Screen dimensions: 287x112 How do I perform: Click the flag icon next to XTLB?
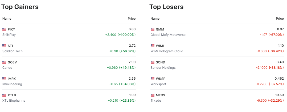coord(4,95)
